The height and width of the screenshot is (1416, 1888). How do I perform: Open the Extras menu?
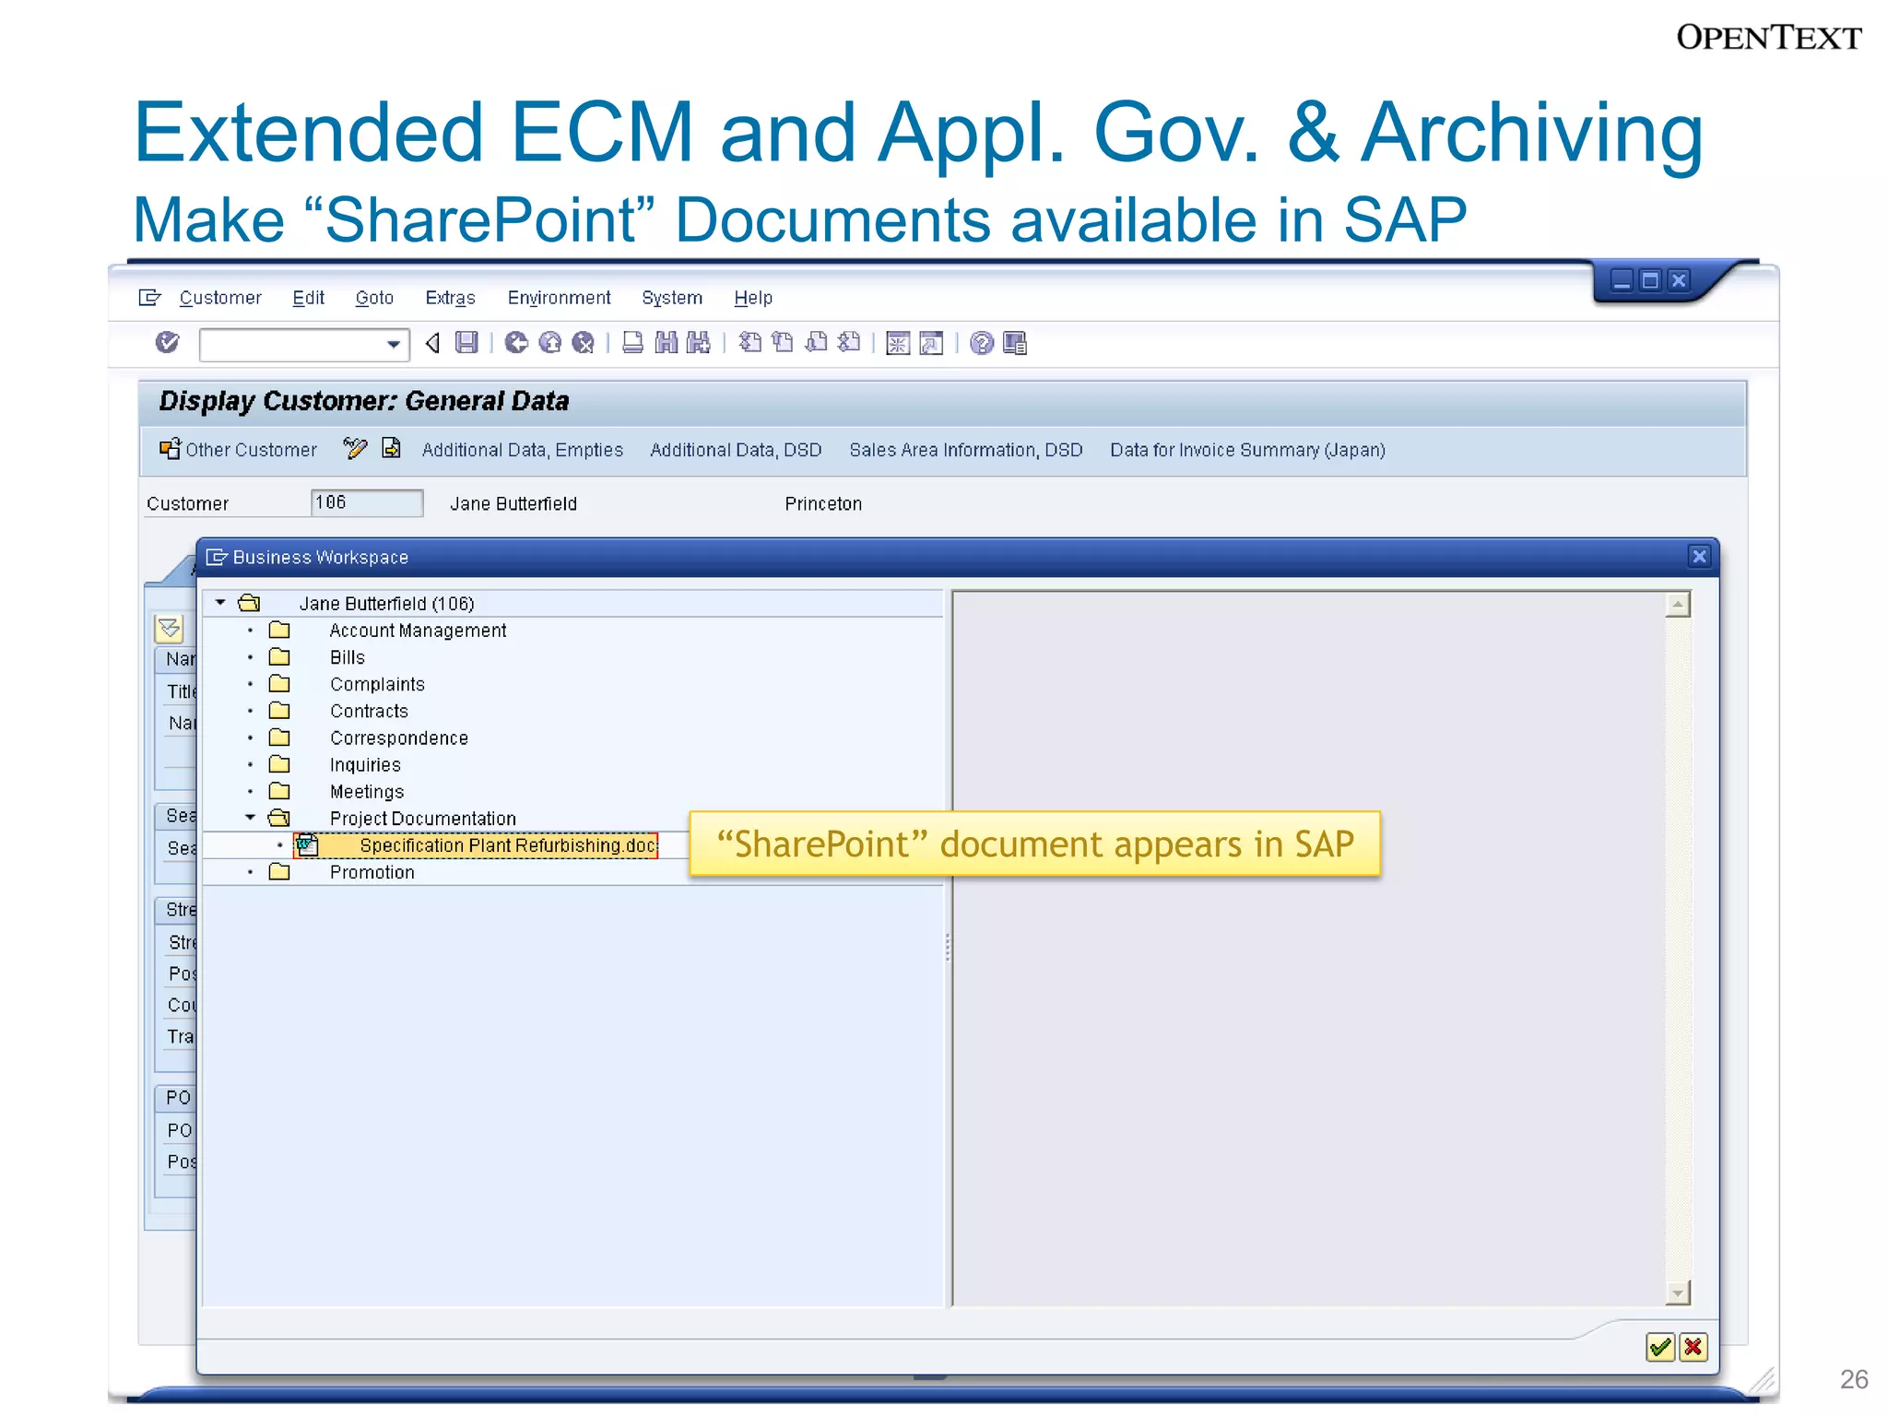click(x=450, y=298)
